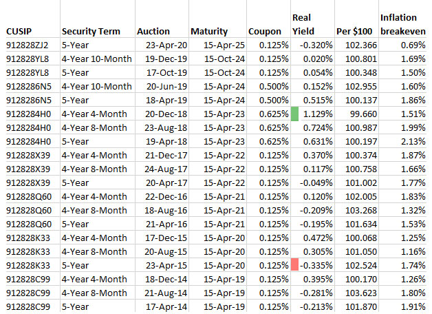Viewport: 432px width, 314px height.
Task: Click the red highlight marker beside -0.335%
Action: [x=295, y=265]
